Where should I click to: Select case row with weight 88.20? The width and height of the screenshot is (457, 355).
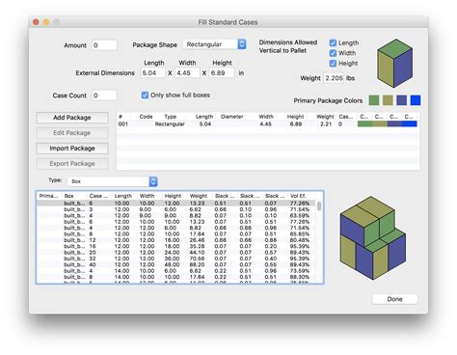(x=176, y=264)
